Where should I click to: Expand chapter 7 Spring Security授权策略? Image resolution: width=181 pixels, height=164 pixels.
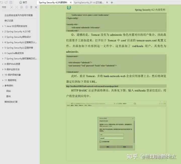(x=3, y=59)
